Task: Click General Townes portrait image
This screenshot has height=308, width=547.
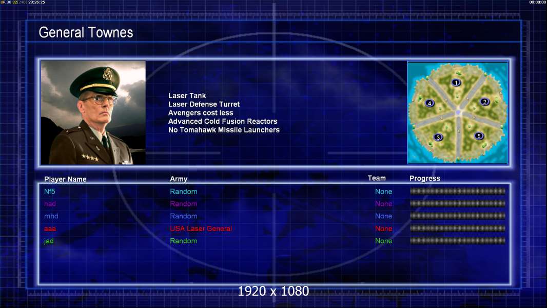Action: click(93, 112)
